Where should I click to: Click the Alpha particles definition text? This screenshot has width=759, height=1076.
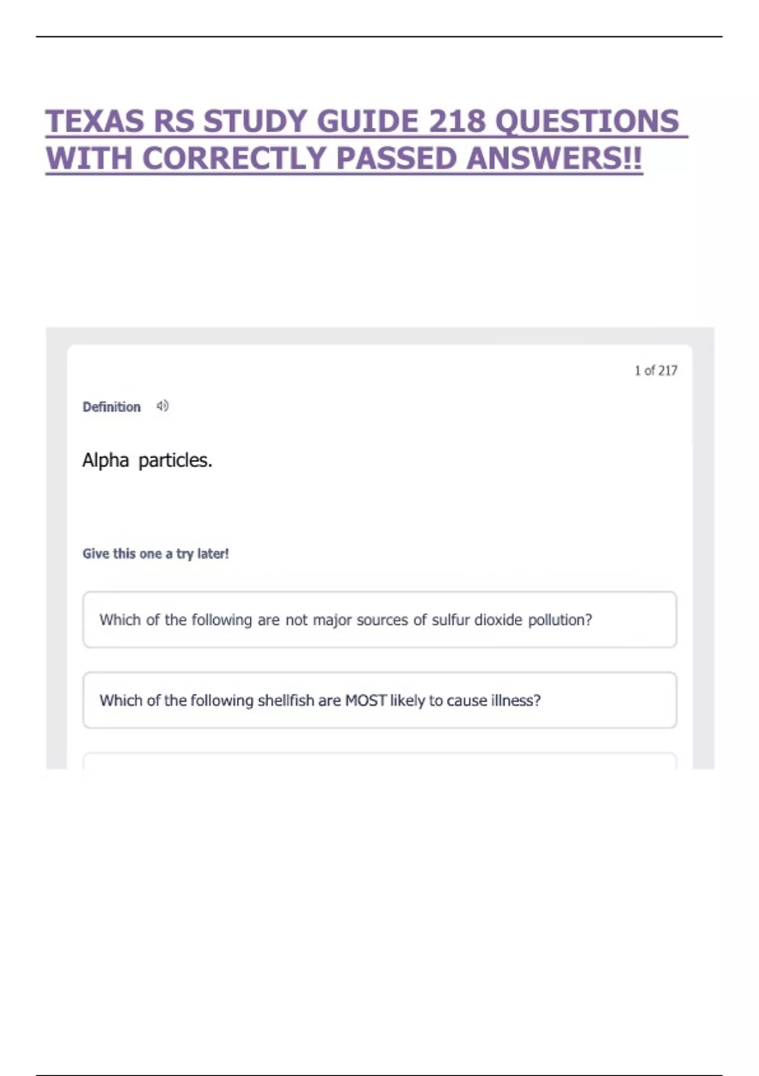pyautogui.click(x=147, y=460)
